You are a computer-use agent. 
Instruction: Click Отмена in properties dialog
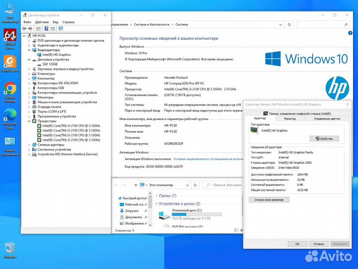(319, 244)
